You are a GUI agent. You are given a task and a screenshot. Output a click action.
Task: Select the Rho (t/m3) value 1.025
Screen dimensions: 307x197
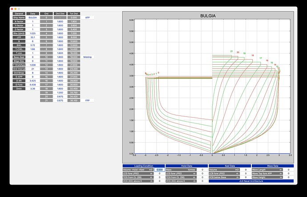click(32, 33)
